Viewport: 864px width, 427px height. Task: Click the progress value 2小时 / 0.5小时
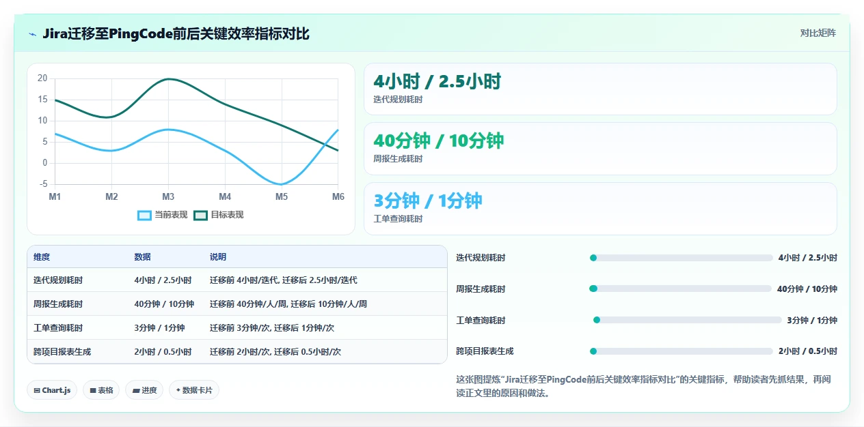(807, 351)
